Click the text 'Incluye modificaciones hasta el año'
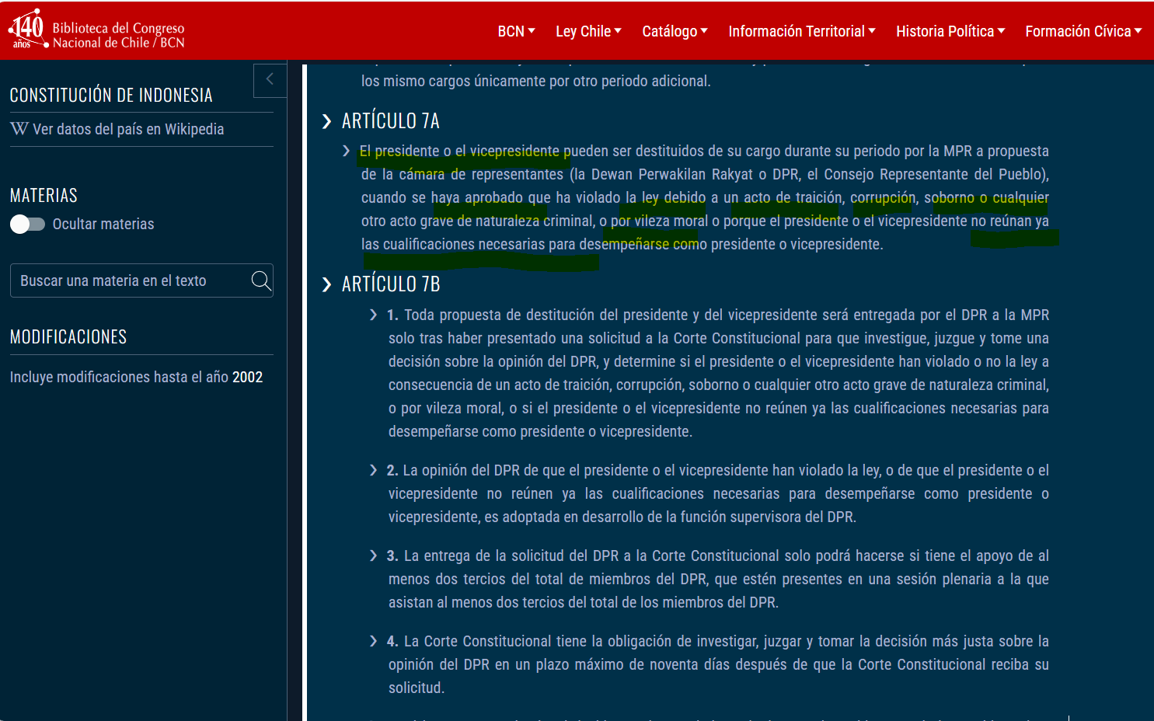Viewport: 1154px width, 721px height. coord(119,377)
